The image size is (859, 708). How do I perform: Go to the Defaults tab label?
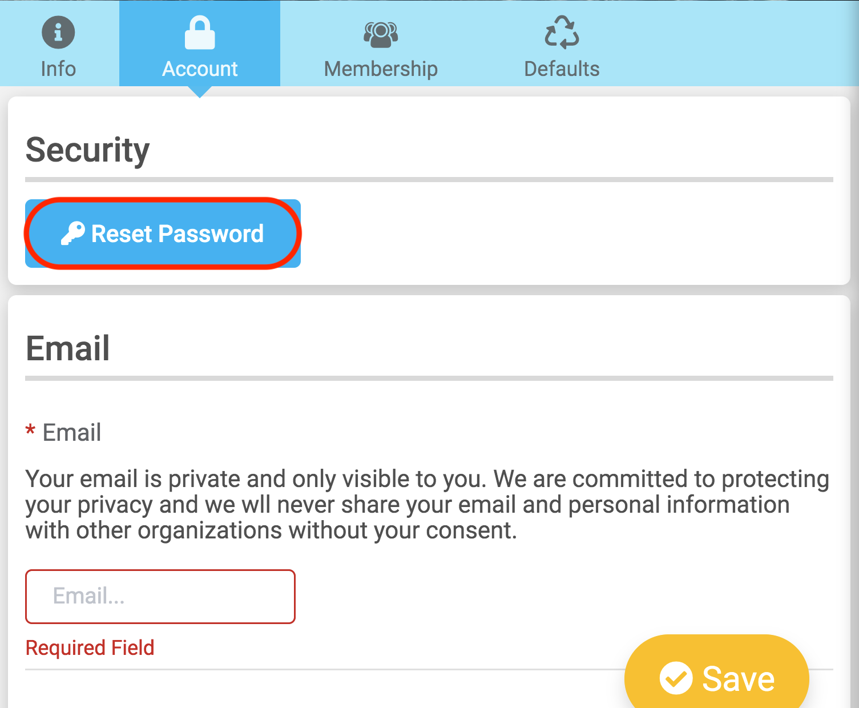[562, 69]
